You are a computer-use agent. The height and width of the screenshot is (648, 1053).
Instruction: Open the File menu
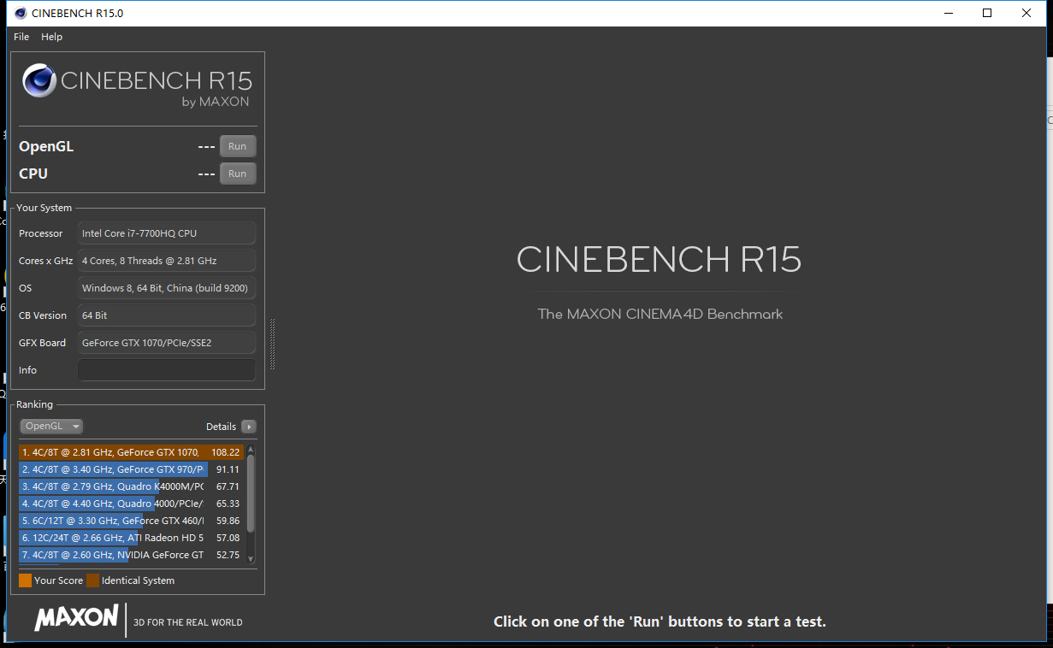coord(21,37)
